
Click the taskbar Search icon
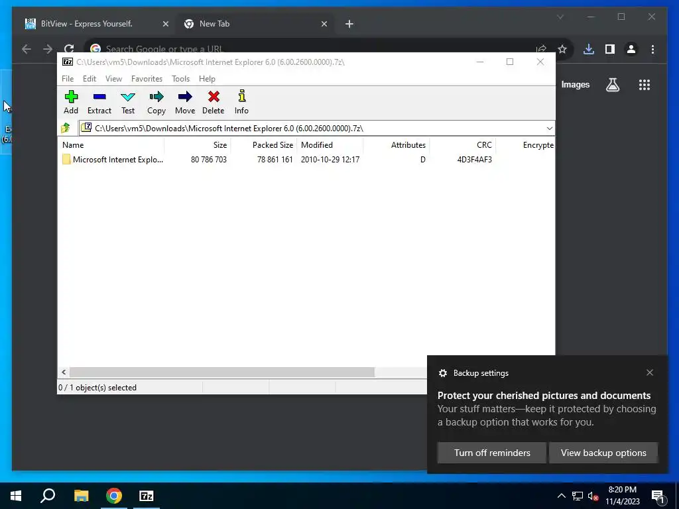pyautogui.click(x=48, y=496)
